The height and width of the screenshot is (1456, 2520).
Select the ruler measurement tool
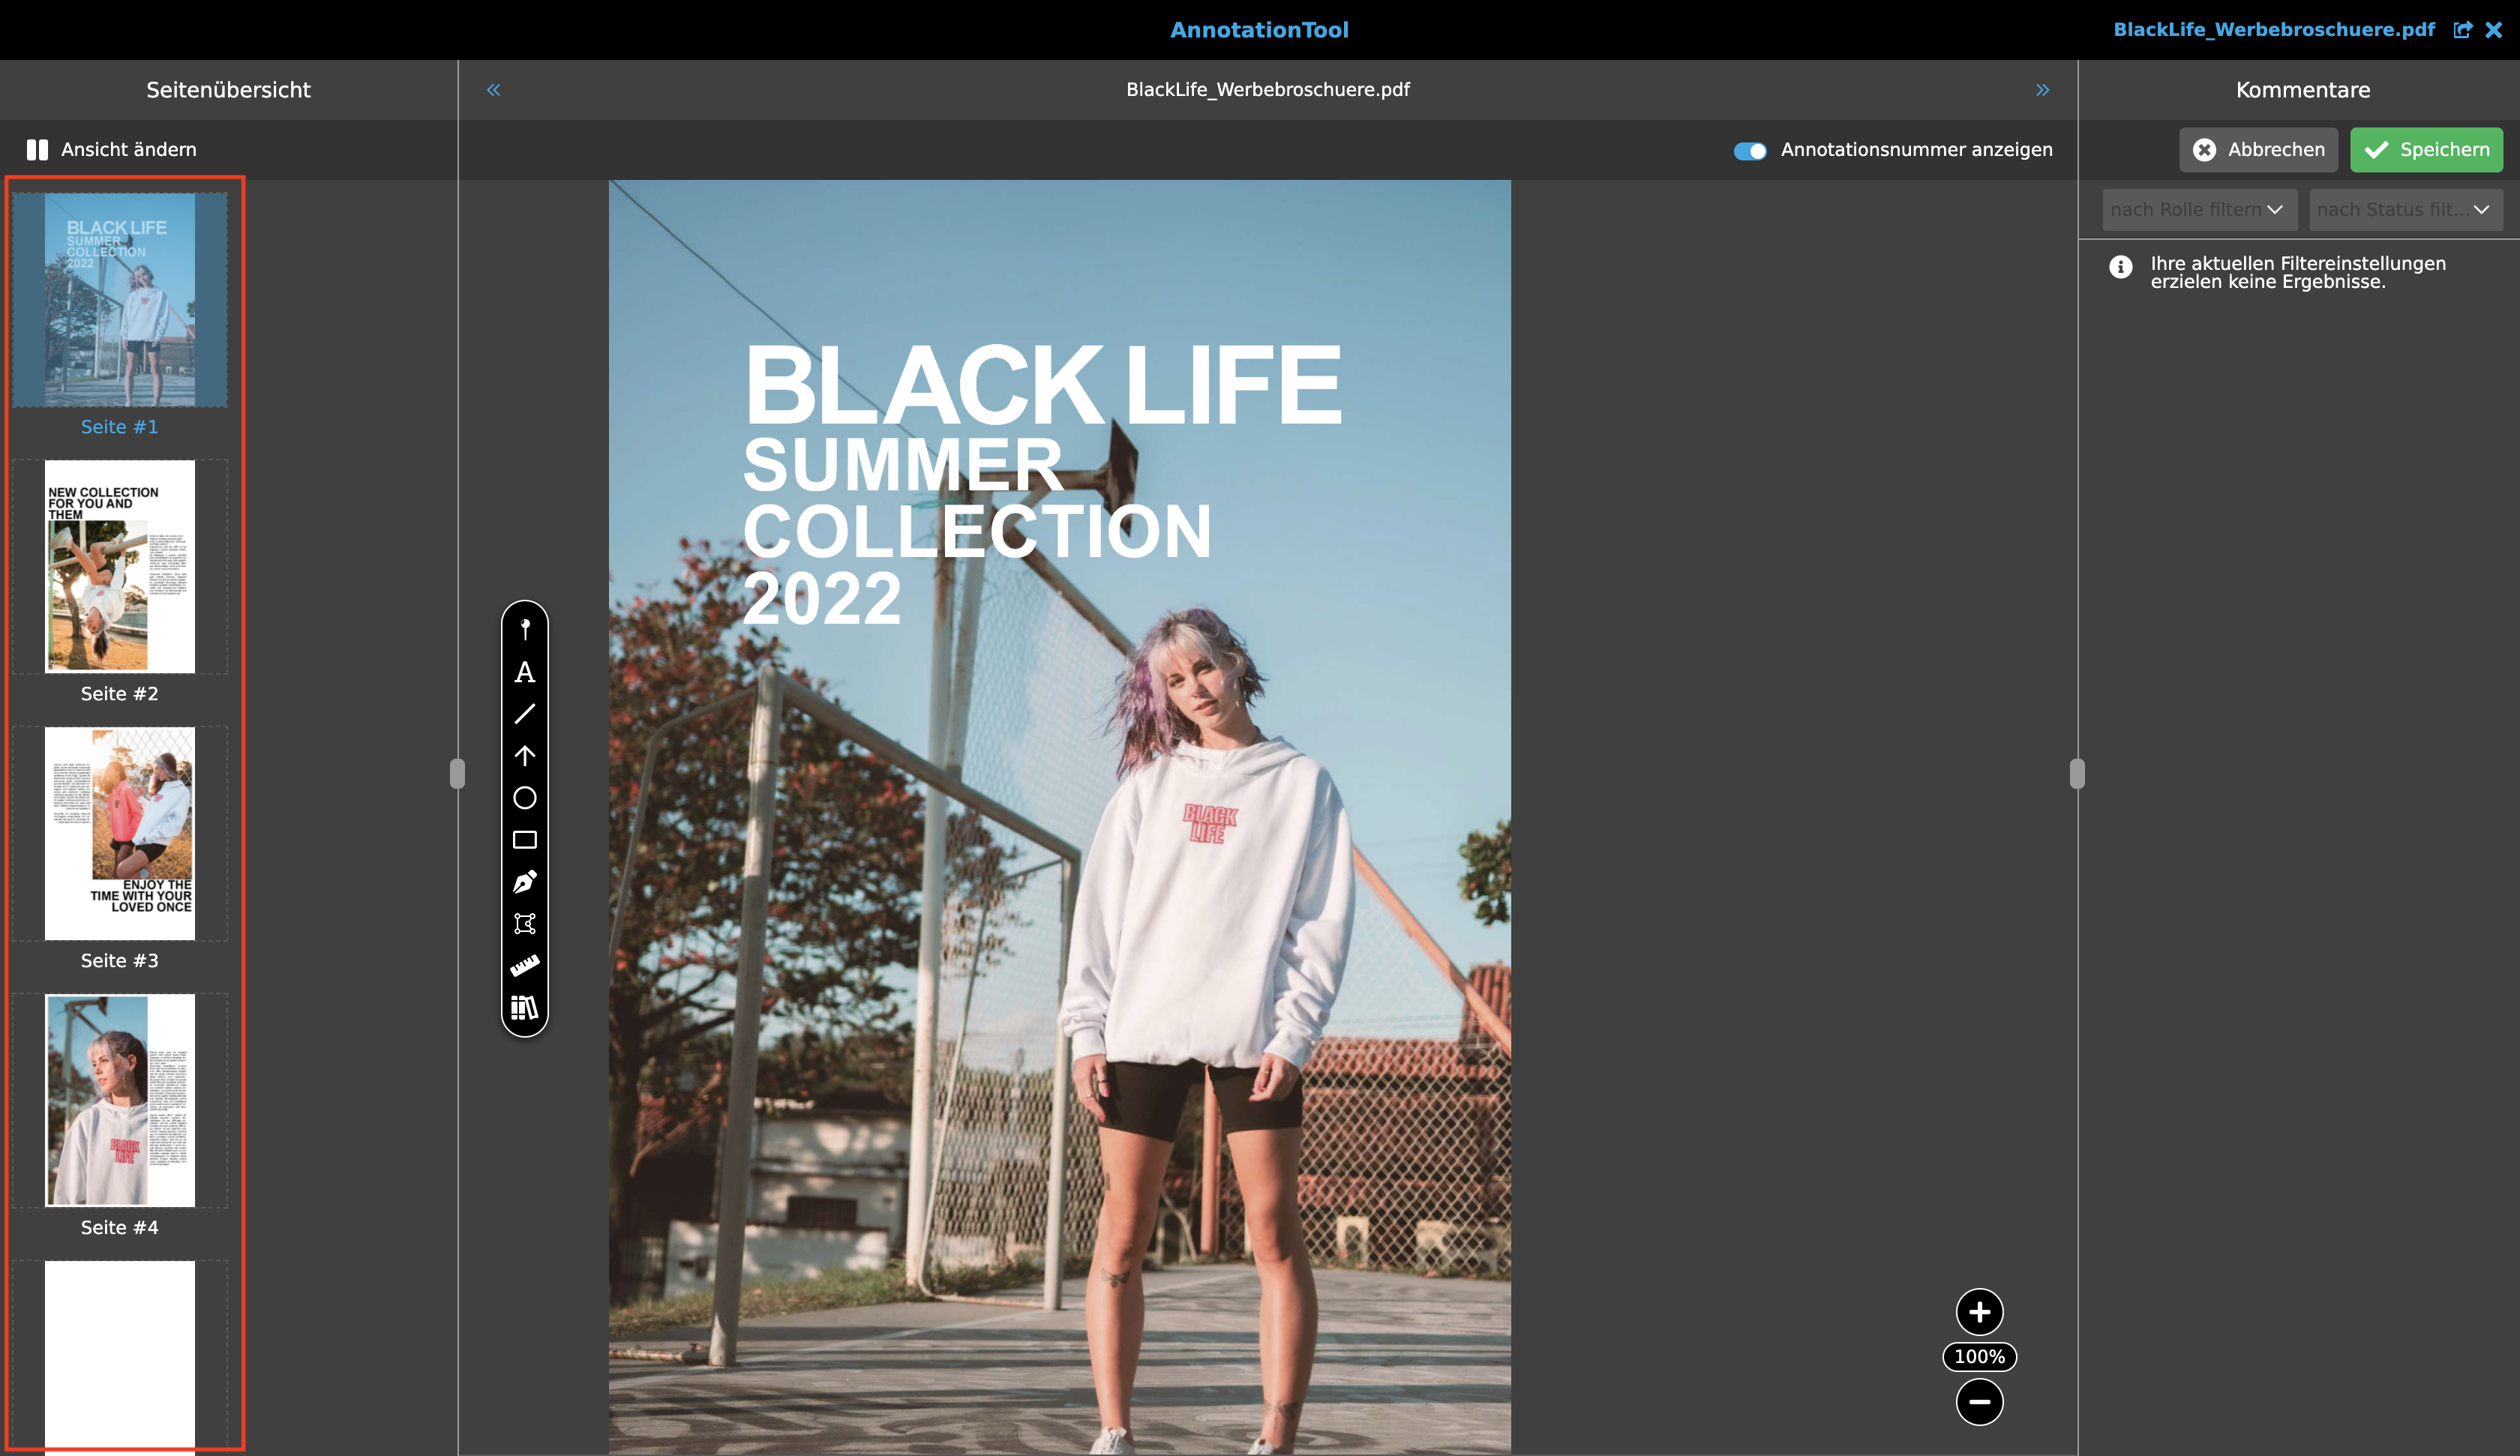524,966
